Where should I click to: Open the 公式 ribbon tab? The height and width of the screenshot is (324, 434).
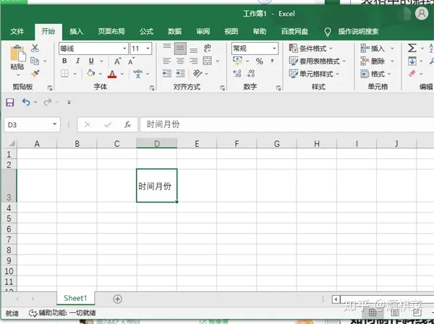(146, 32)
